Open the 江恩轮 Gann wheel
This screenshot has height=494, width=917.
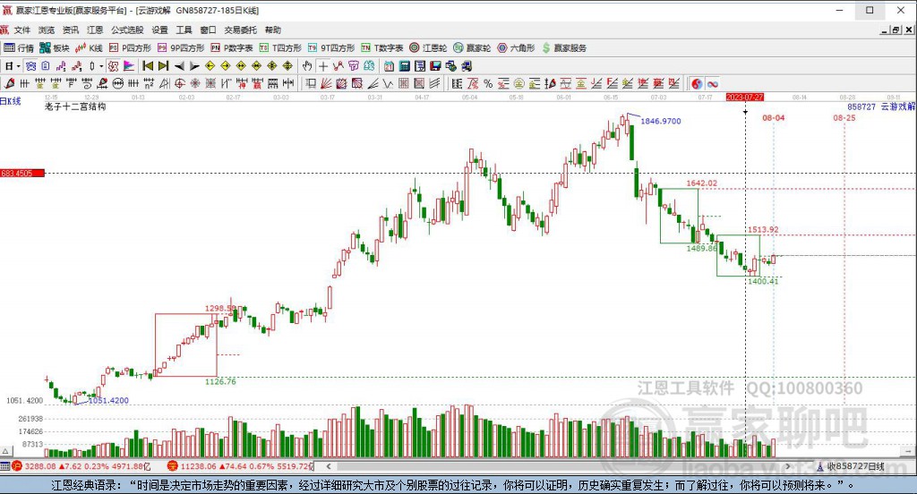(428, 48)
